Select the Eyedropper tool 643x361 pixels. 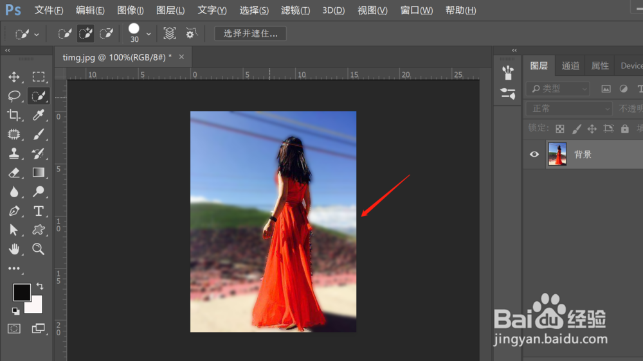(x=39, y=115)
